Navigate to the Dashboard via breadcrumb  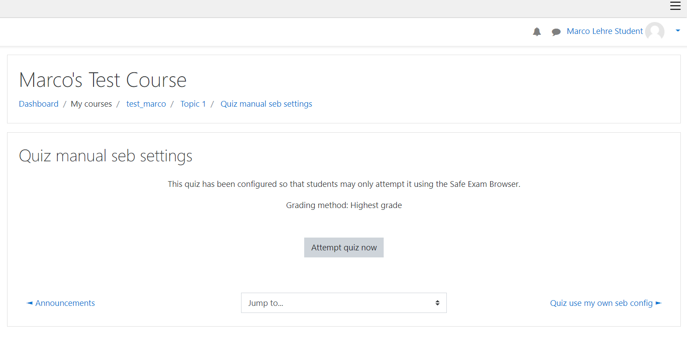[38, 104]
